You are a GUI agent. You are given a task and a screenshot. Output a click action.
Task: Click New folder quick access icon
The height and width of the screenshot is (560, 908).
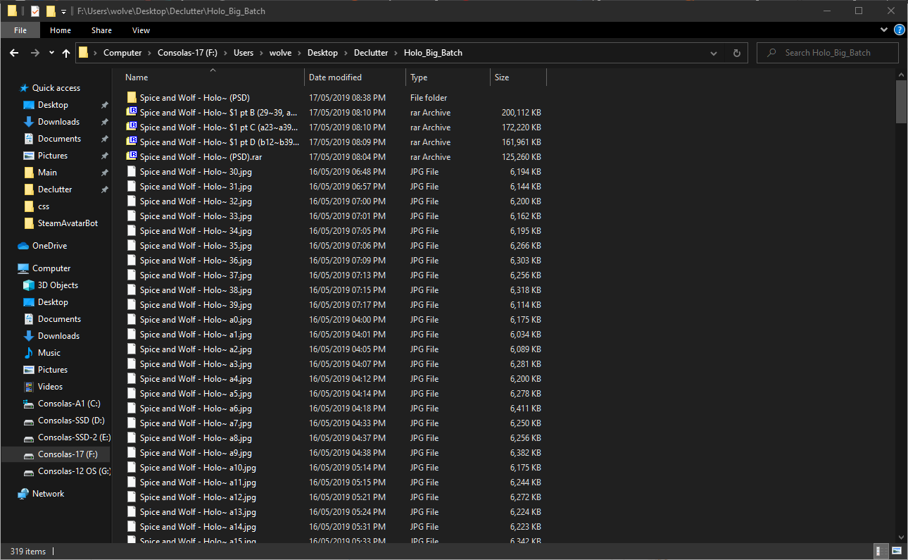51,11
